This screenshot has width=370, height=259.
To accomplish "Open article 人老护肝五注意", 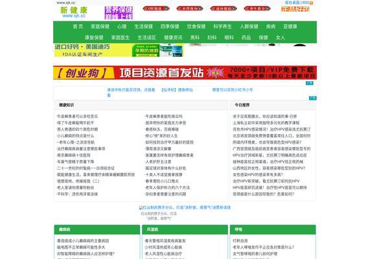I will pos(158,162).
